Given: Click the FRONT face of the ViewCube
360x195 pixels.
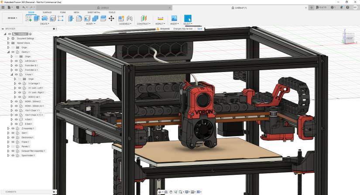Looking at the screenshot, I should [349, 38].
